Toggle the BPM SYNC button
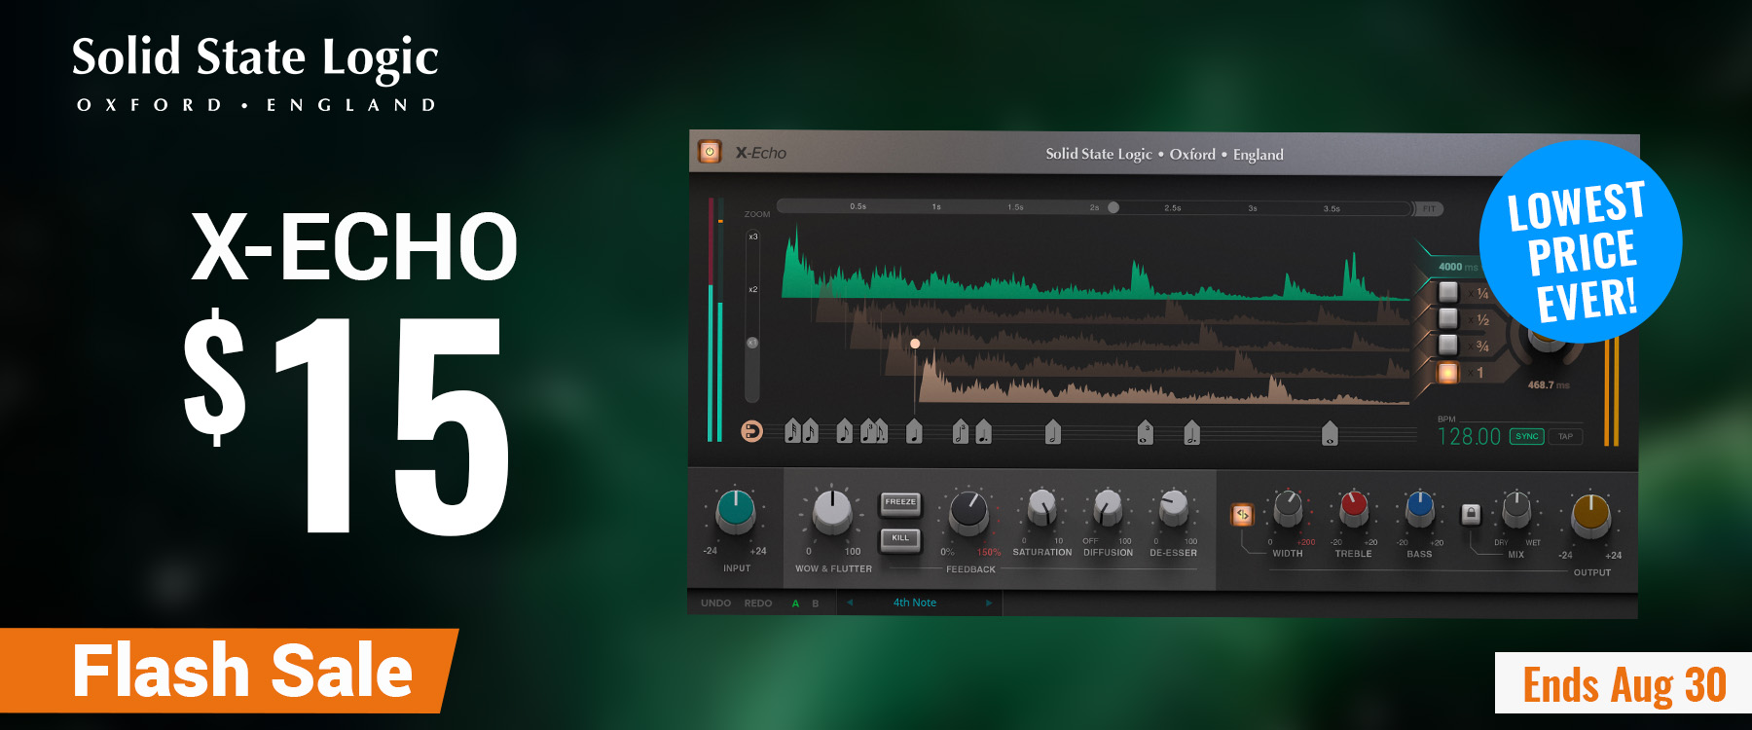Screen dimensions: 1752x730 [x=1526, y=436]
